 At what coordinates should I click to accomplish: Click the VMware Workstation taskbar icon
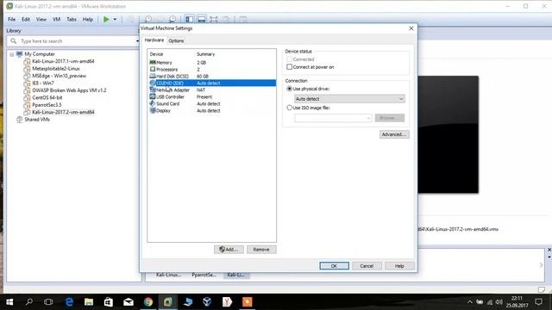coord(168,302)
